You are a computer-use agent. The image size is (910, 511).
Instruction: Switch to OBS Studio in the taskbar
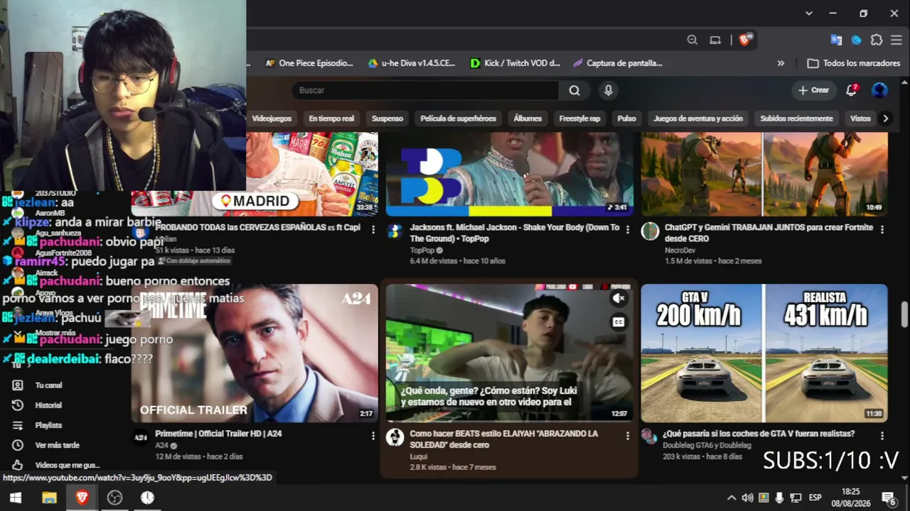114,498
